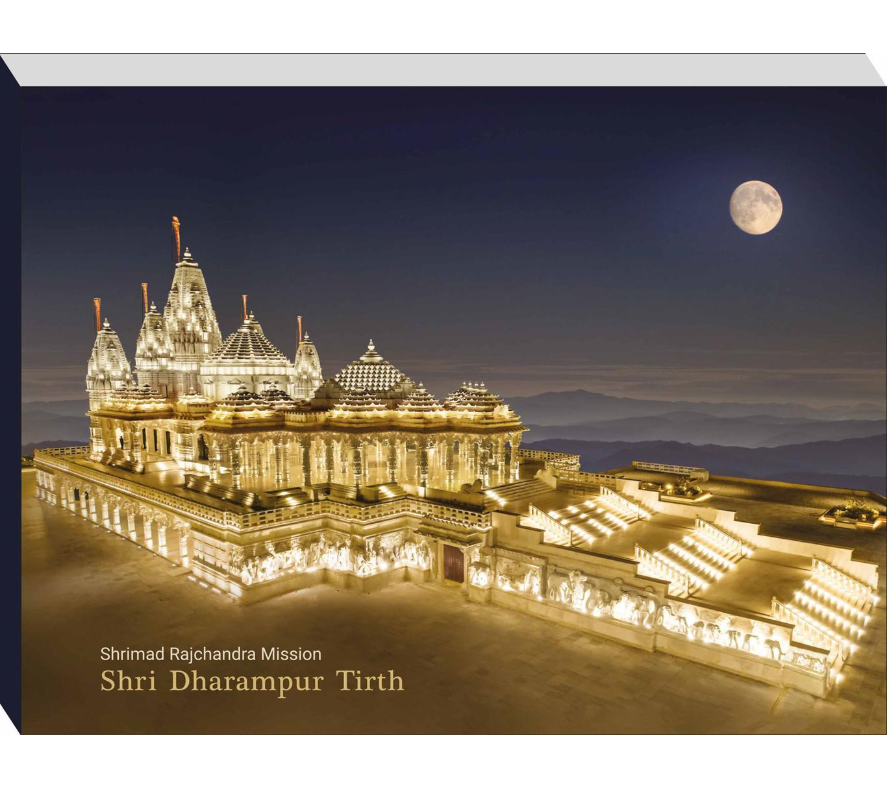The image size is (887, 788).
Task: Click the title text Shri Dharampur Tirth
Action: [x=252, y=682]
